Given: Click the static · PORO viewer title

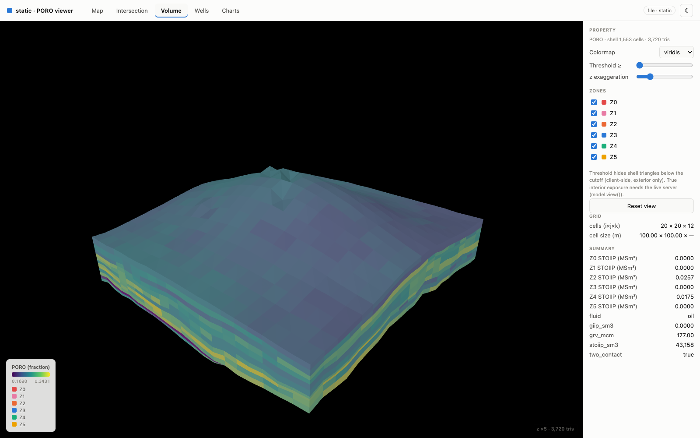Looking at the screenshot, I should (44, 11).
